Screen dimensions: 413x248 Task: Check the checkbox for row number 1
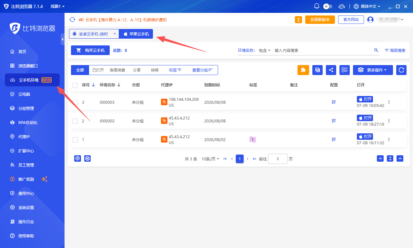(x=75, y=140)
